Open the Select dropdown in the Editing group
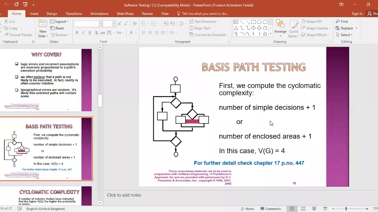378x212 pixels. tap(344, 35)
